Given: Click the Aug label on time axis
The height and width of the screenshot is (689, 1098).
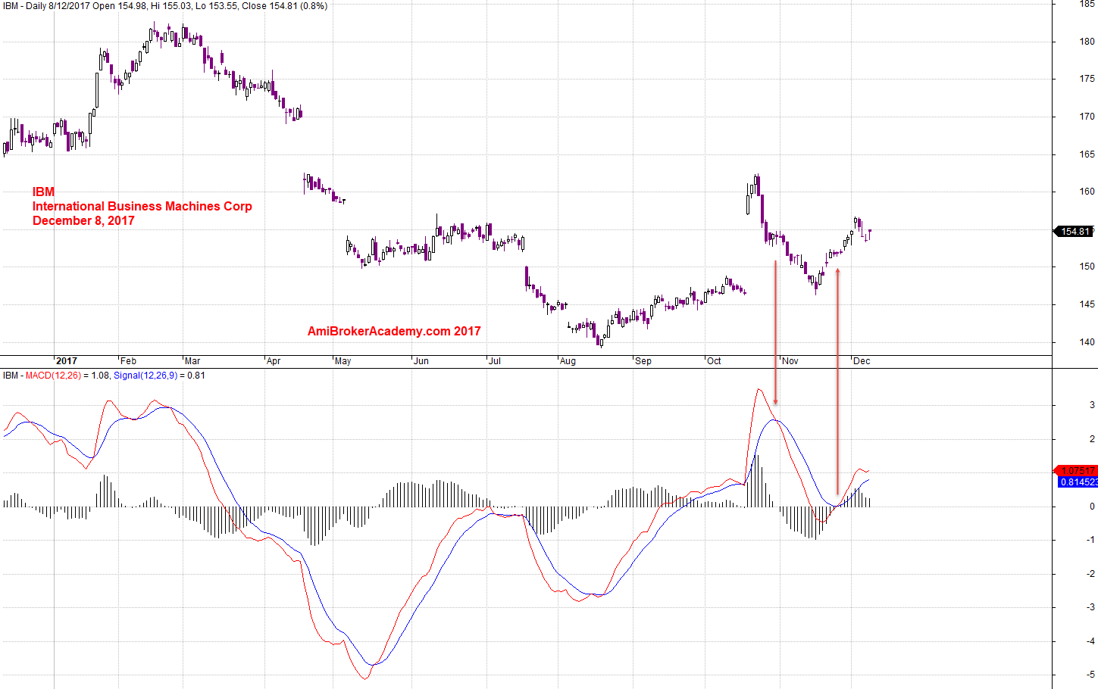Looking at the screenshot, I should pos(568,361).
